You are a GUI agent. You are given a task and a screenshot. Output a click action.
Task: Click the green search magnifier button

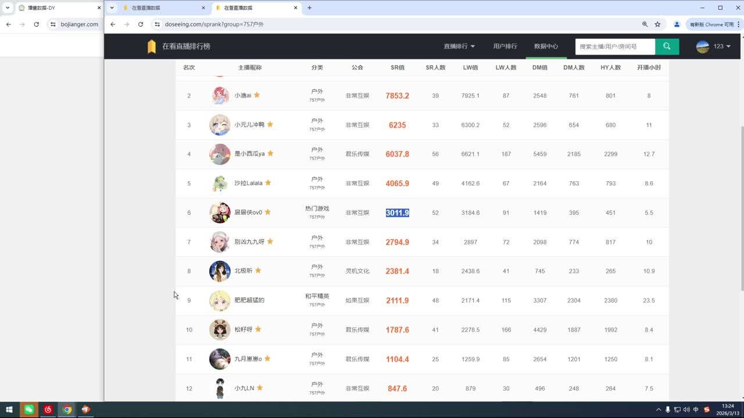(x=667, y=46)
